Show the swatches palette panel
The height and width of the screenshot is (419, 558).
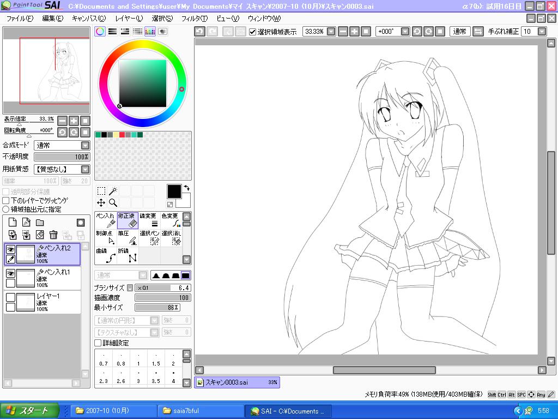(150, 31)
